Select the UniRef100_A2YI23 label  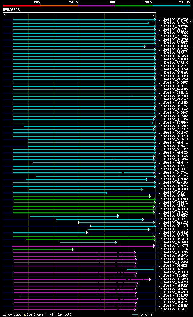tap(173, 223)
